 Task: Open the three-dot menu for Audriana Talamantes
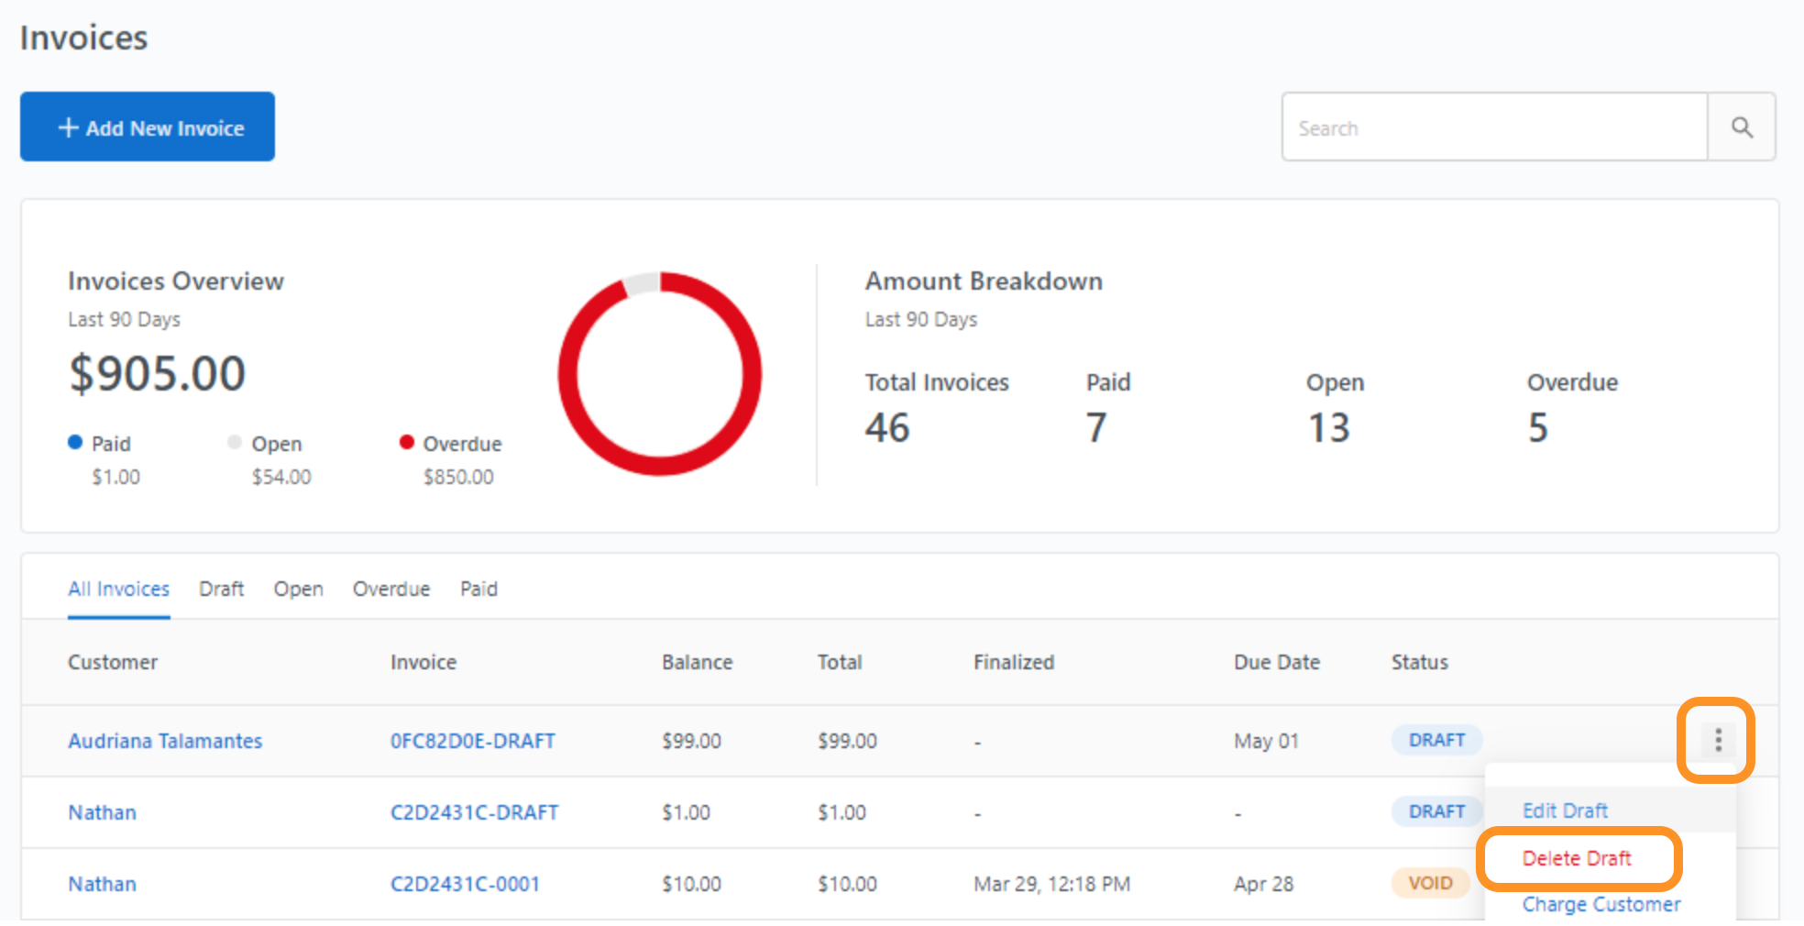click(1718, 740)
